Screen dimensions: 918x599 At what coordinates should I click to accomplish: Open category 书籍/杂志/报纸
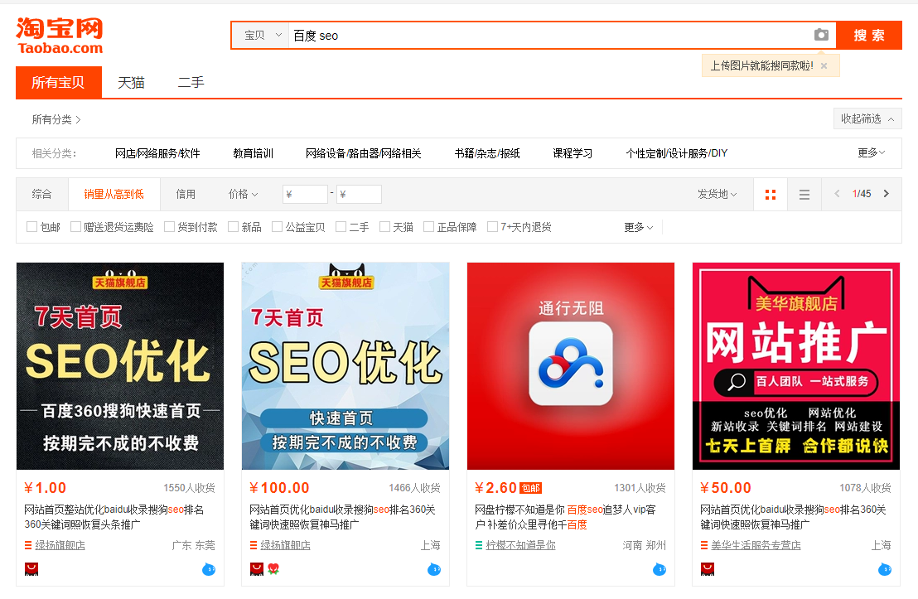point(487,153)
